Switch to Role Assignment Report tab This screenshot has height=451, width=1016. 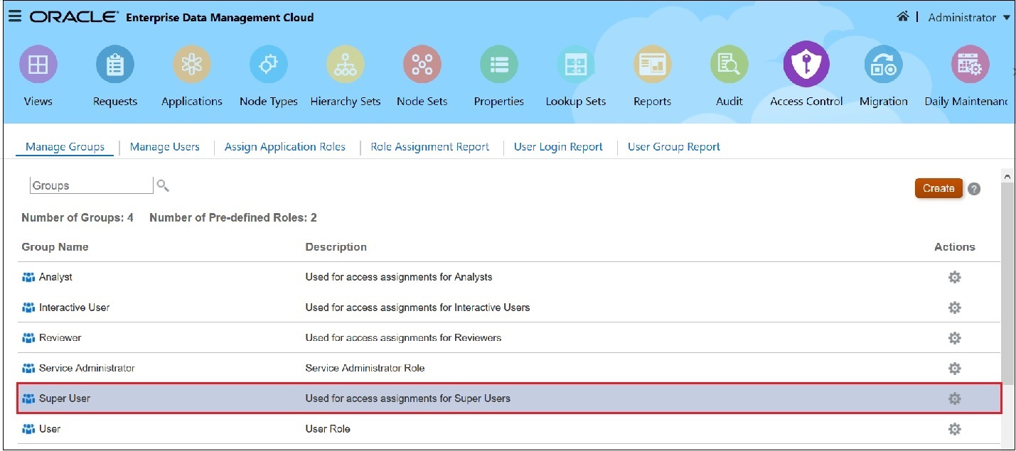pos(430,147)
